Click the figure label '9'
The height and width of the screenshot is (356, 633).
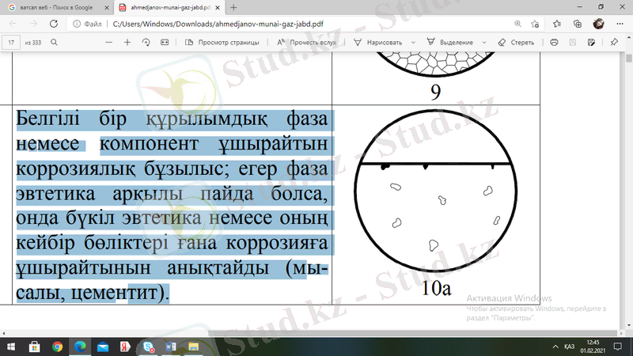pos(436,93)
